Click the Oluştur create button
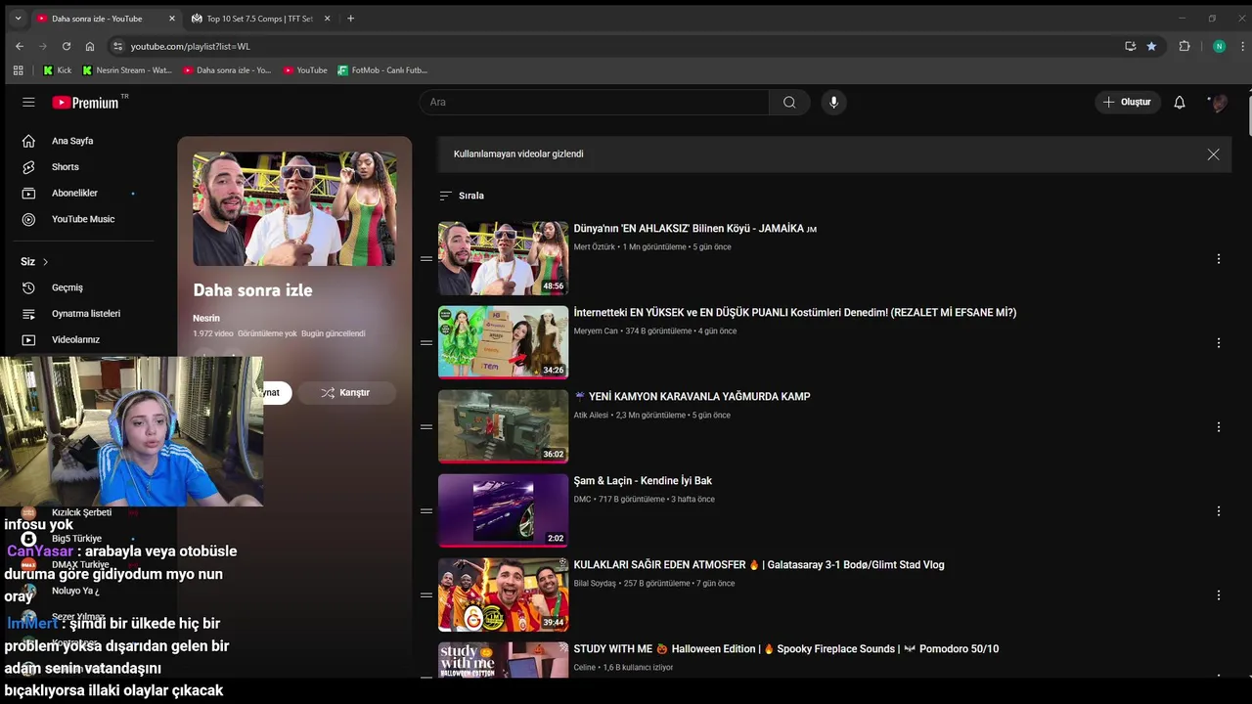Viewport: 1252px width, 704px height. [x=1127, y=102]
